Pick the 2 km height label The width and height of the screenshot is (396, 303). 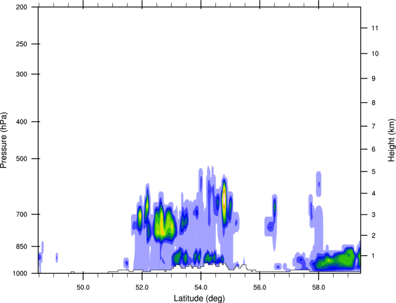[x=374, y=235]
